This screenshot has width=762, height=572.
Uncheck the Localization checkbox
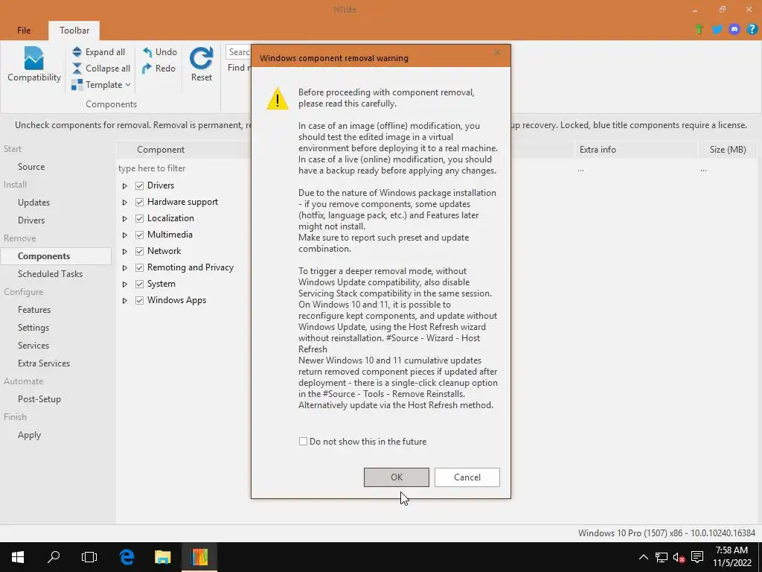[x=139, y=218]
